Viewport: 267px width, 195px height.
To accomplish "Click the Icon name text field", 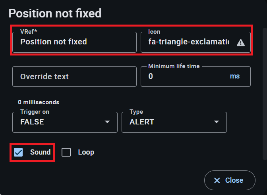I will pyautogui.click(x=188, y=42).
